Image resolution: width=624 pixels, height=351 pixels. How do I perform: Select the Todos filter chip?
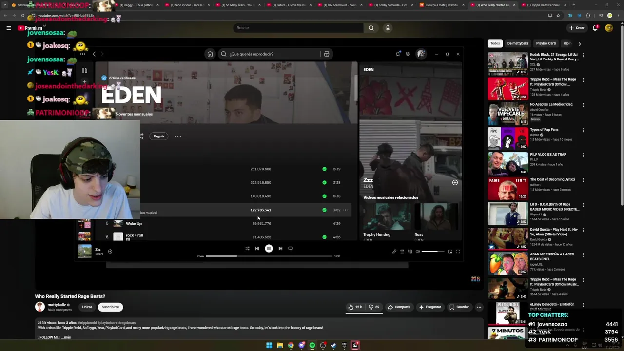495,43
